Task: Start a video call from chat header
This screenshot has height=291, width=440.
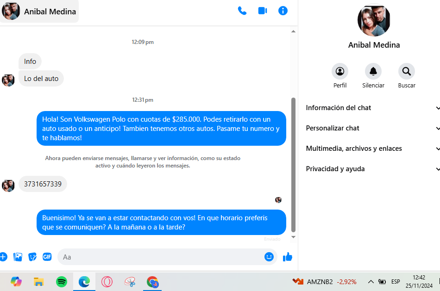Action: click(x=262, y=11)
